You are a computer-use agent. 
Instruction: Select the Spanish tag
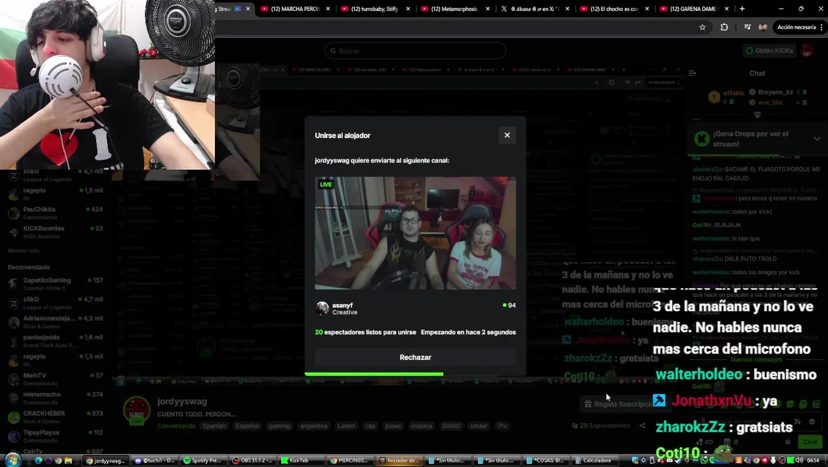[214, 426]
